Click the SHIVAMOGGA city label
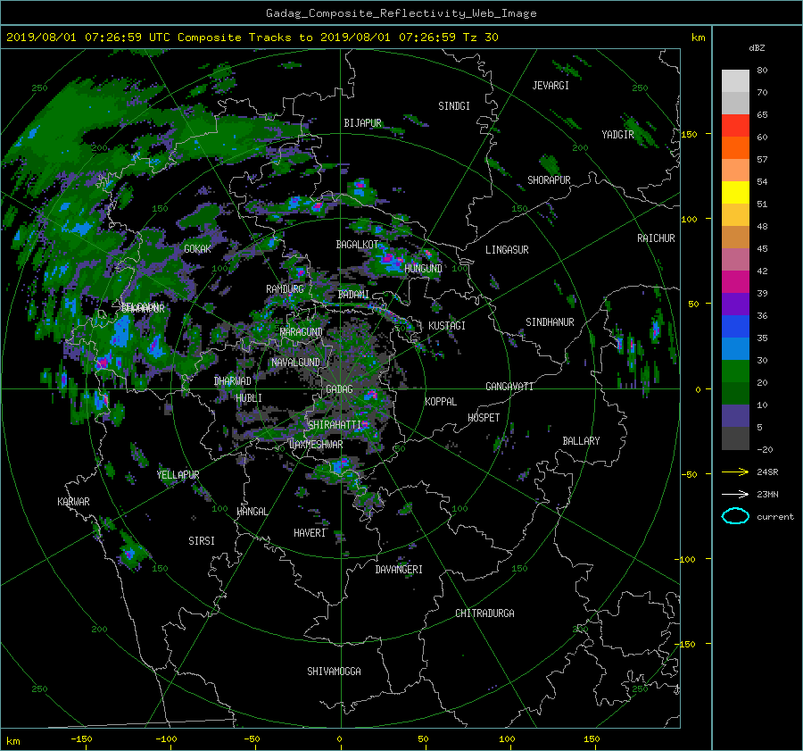Viewport: 803px width, 751px height. click(334, 671)
